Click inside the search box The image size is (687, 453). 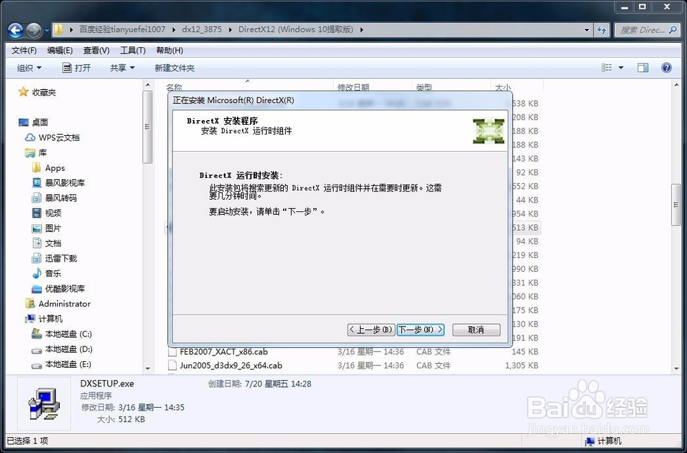pos(644,30)
